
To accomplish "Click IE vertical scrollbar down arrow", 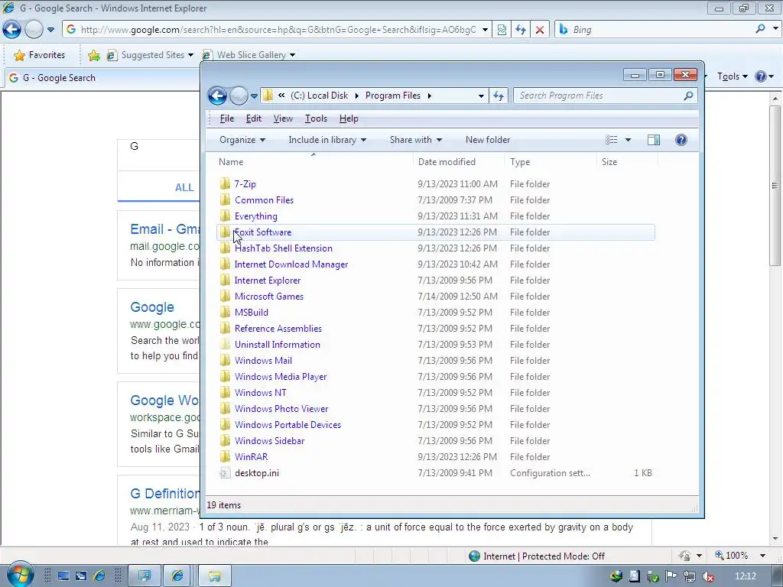I will (x=775, y=539).
